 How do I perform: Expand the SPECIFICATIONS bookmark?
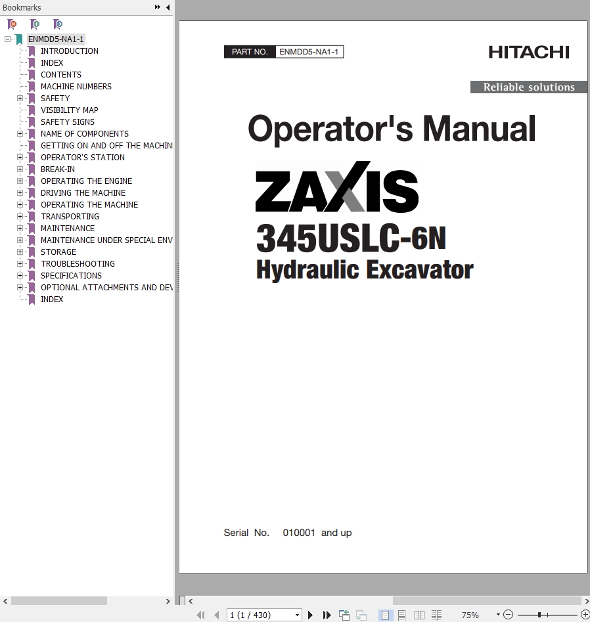click(x=20, y=275)
